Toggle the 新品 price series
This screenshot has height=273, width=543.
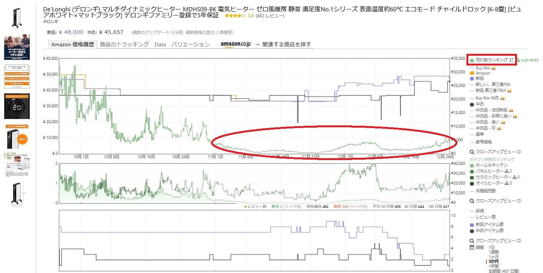477,79
